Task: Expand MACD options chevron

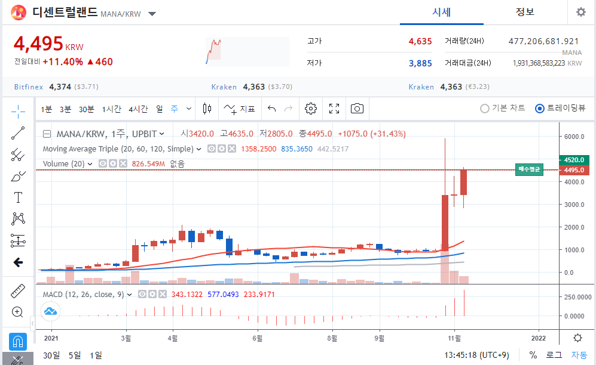Action: 130,295
